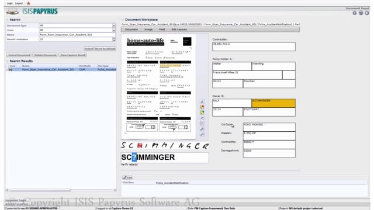Click the PlateNo field

pyautogui.click(x=269, y=136)
